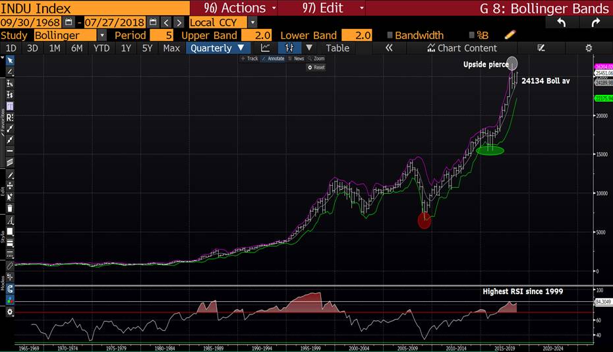Toggle the Track crosshair option
The height and width of the screenshot is (352, 613).
click(x=249, y=59)
